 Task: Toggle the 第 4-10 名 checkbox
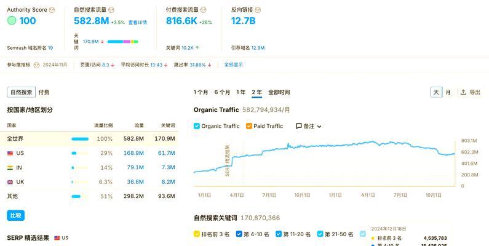[239, 234]
